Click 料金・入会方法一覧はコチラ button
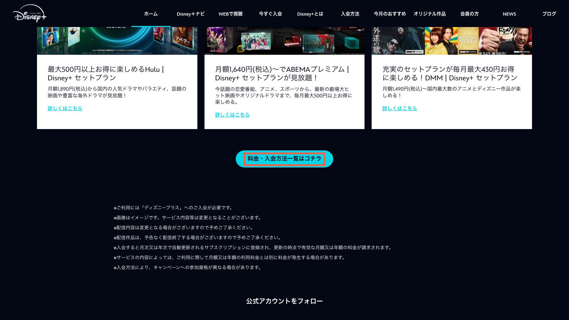 point(284,159)
